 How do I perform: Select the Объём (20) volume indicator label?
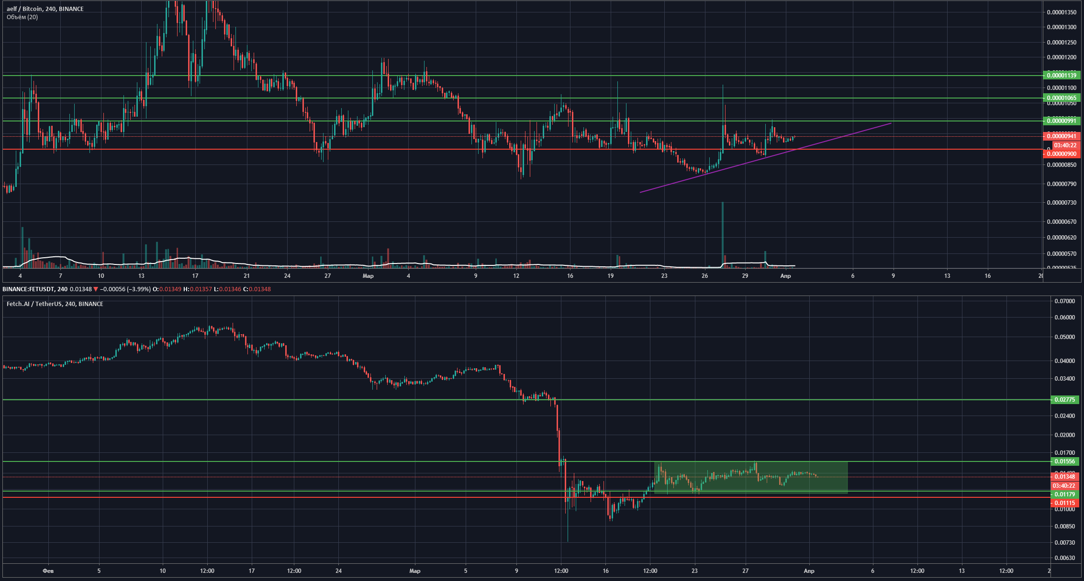pos(22,17)
